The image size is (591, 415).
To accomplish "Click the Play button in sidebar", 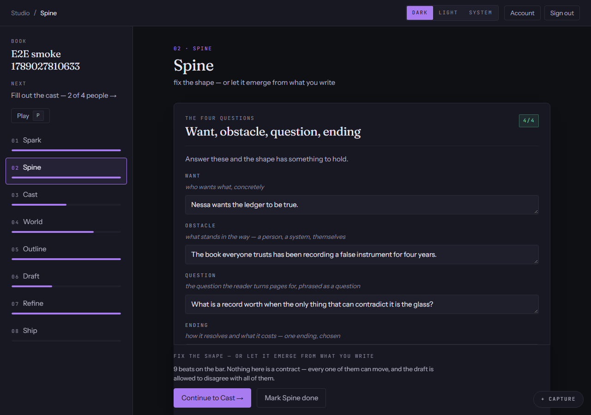I will [x=30, y=116].
